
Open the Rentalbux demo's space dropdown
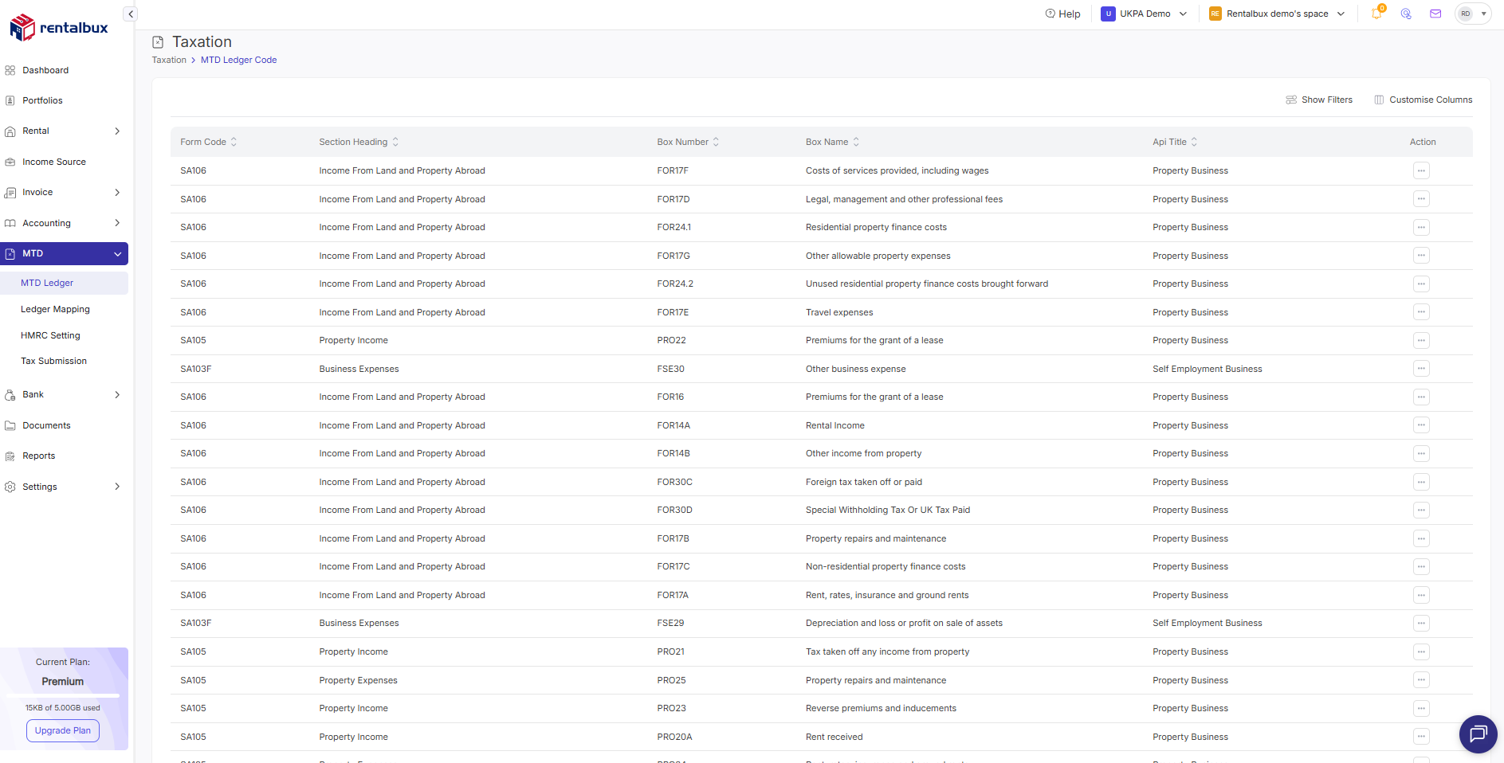point(1277,14)
